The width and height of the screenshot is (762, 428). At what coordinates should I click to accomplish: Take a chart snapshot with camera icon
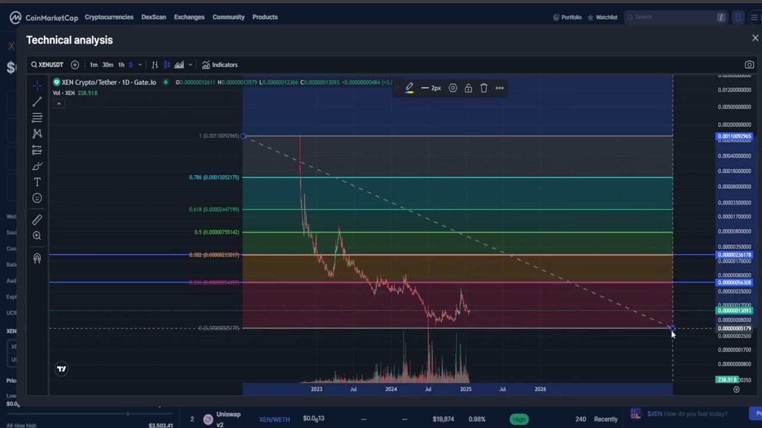click(749, 65)
